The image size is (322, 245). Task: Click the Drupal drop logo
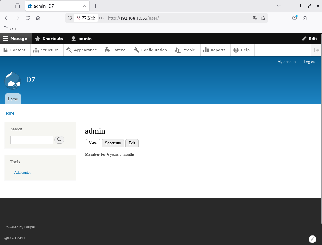(x=13, y=80)
